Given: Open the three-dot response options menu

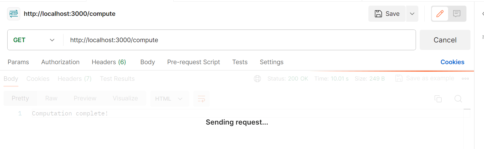Looking at the screenshot, I should (465, 79).
